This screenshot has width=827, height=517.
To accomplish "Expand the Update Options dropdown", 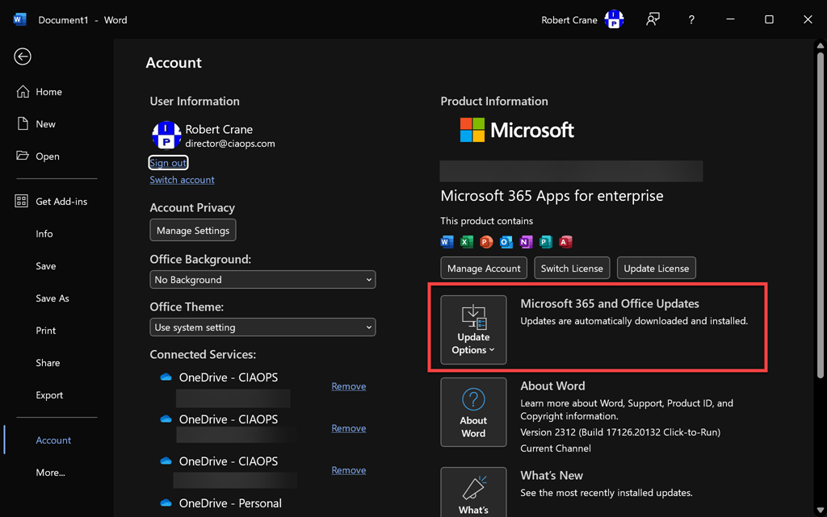I will click(x=473, y=330).
